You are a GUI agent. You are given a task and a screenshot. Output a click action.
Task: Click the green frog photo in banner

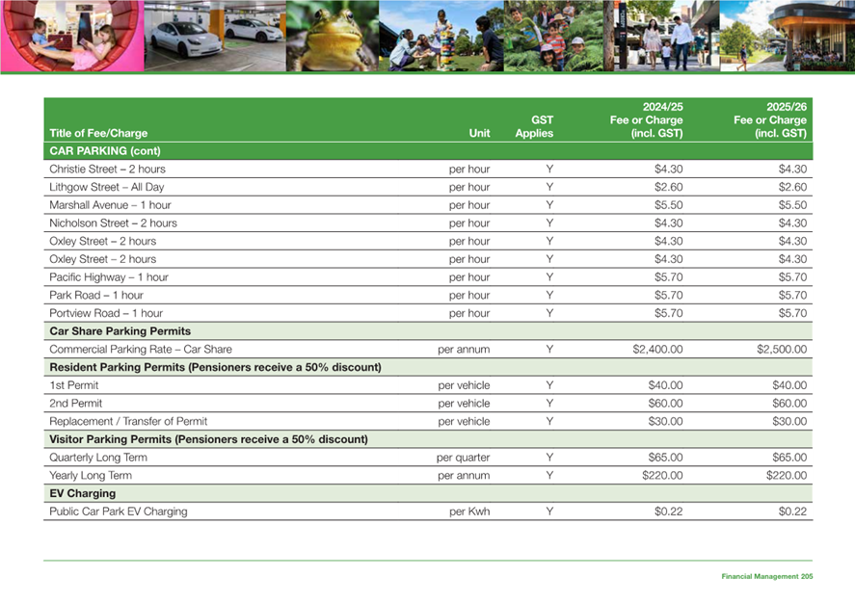pos(332,36)
